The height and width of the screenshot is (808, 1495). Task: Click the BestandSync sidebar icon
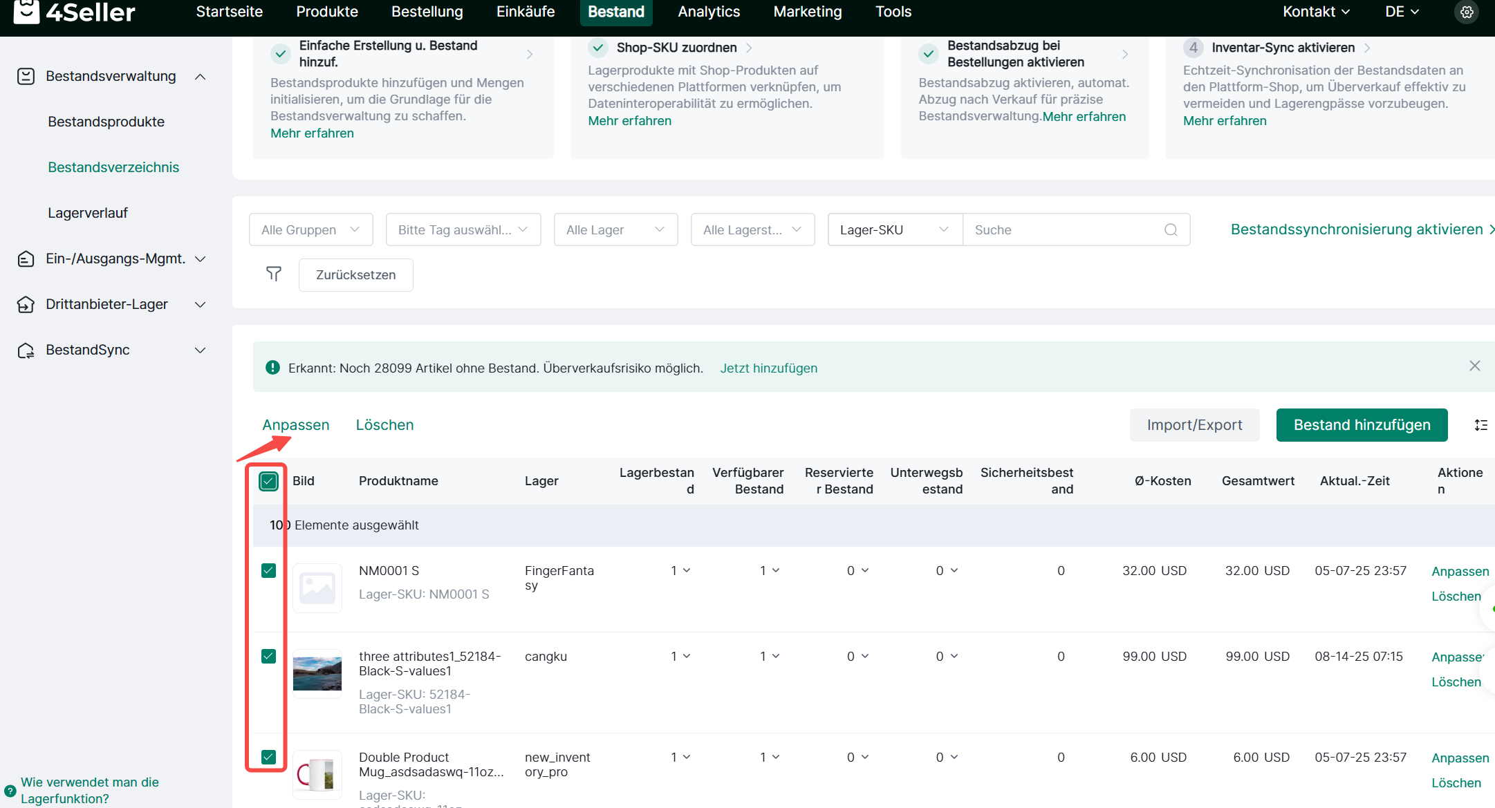(x=26, y=350)
